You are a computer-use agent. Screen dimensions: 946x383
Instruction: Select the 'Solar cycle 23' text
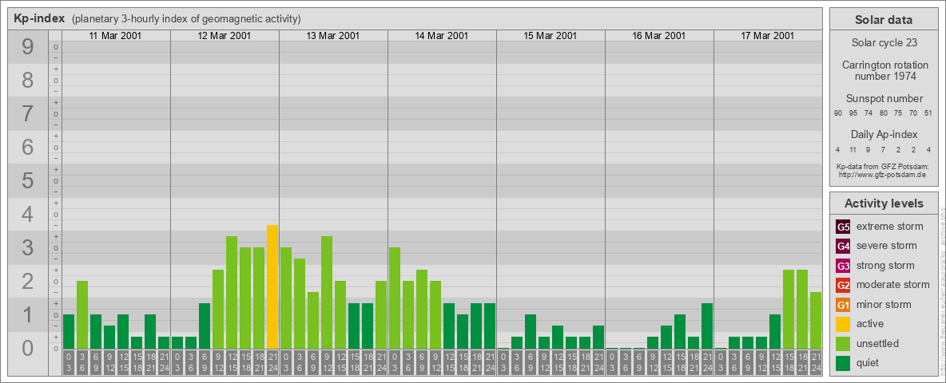tap(884, 43)
